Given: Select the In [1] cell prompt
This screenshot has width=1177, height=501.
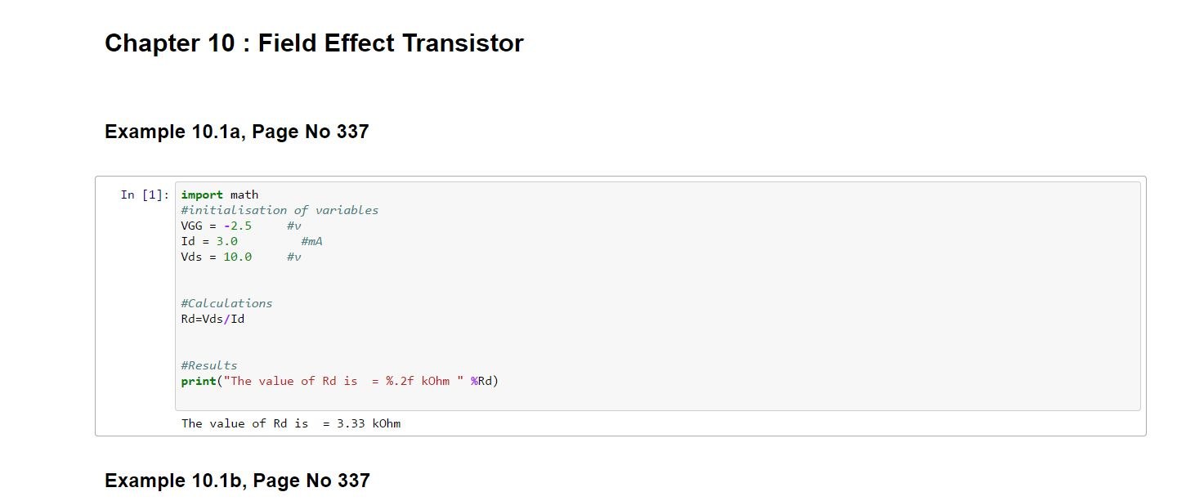Looking at the screenshot, I should [145, 195].
